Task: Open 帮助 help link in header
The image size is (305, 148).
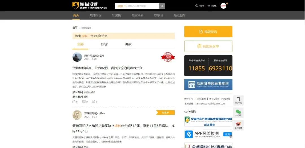Action: tap(200, 6)
